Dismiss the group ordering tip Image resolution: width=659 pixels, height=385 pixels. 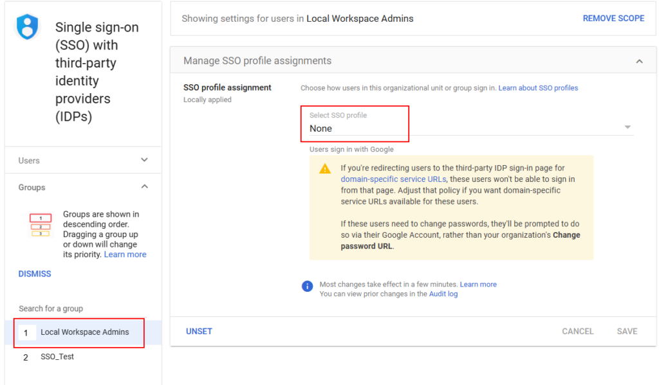(35, 274)
